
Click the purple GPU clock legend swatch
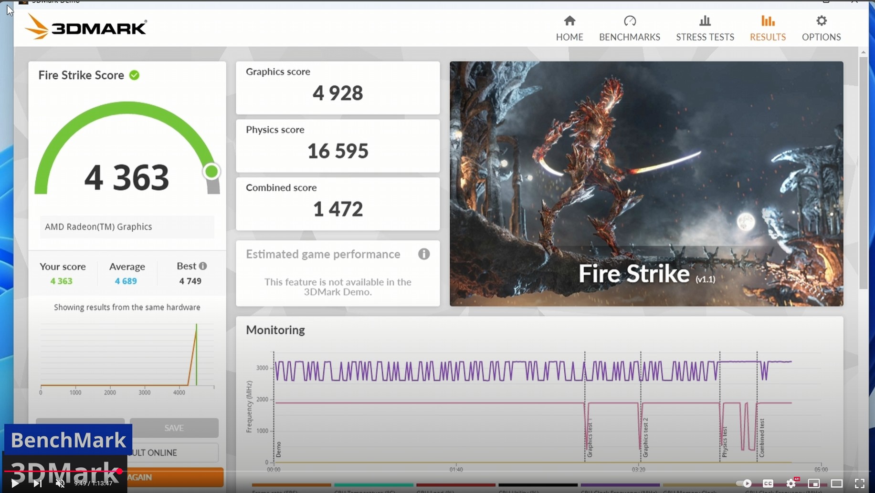[620, 485]
